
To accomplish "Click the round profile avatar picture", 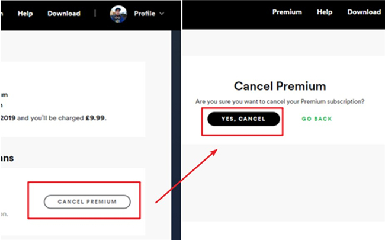I will 118,14.
